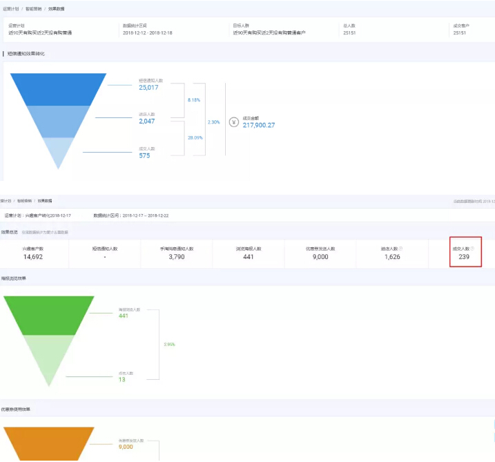Click the medium blue middle funnel segment
This screenshot has height=462, width=495.
pos(59,121)
